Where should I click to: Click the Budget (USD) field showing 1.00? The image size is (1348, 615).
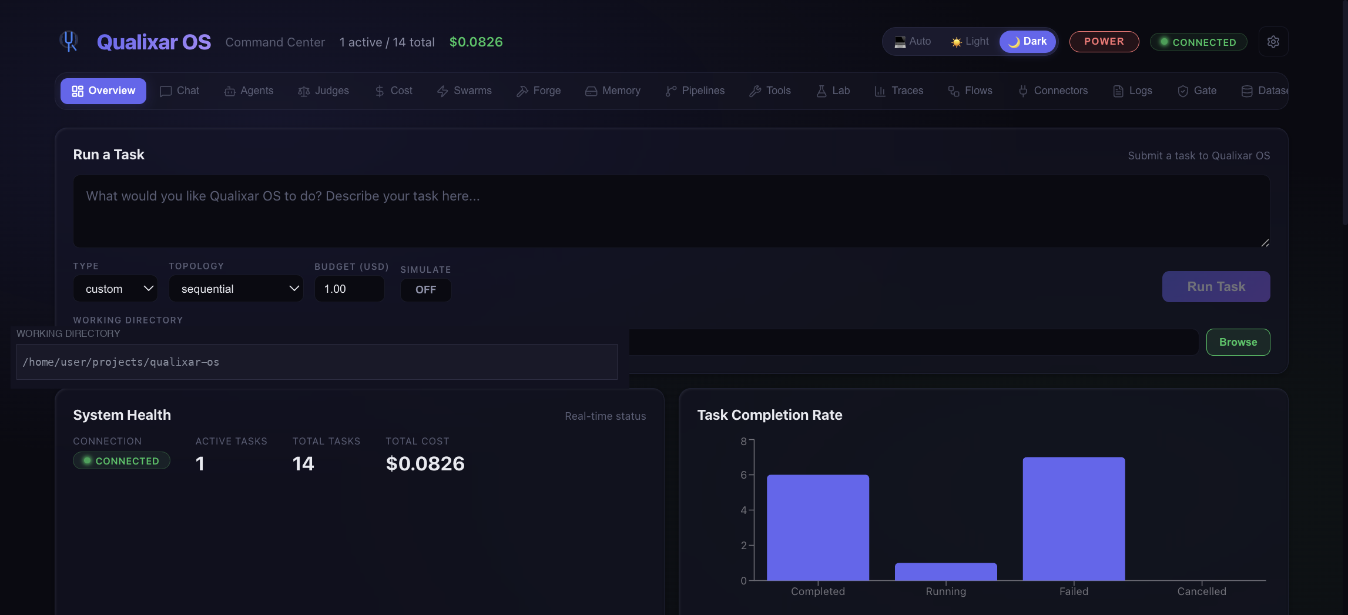(350, 289)
